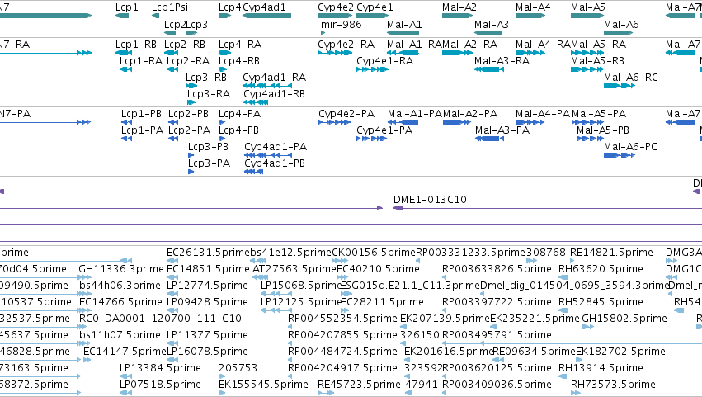Select transcript Mal-A2-RA
This screenshot has height=397, width=702.
(x=457, y=53)
